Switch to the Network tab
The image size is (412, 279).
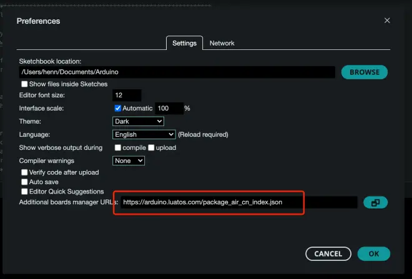pos(222,43)
